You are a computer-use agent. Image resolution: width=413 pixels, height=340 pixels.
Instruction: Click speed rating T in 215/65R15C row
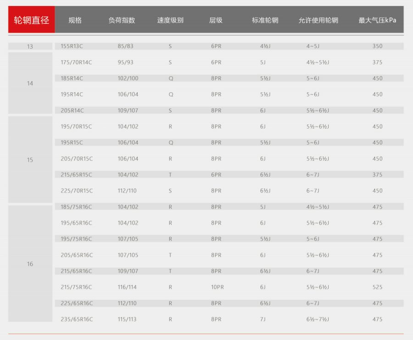(x=170, y=175)
